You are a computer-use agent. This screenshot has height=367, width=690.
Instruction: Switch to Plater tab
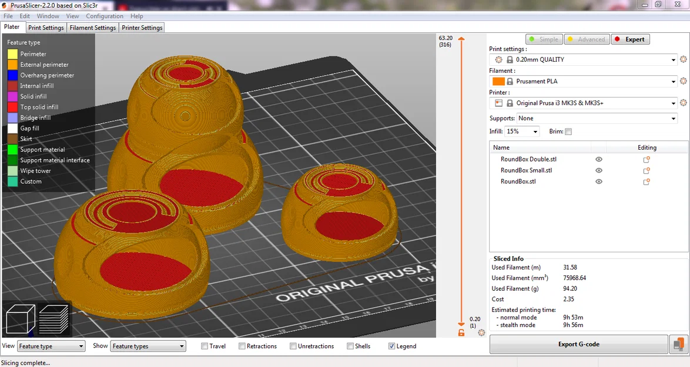click(x=12, y=27)
